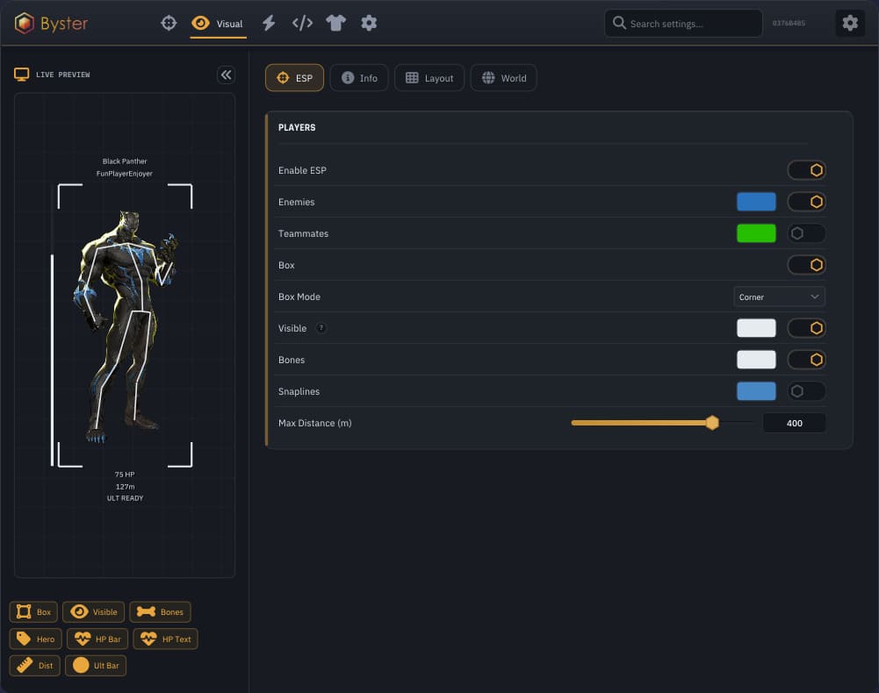Click the Black Panther character preview
The height and width of the screenshot is (693, 879).
point(125,326)
